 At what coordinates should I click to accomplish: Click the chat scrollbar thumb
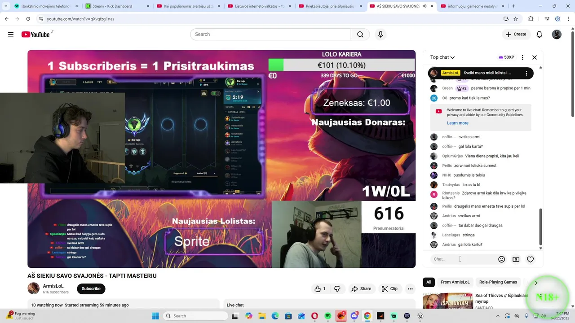tap(540, 227)
